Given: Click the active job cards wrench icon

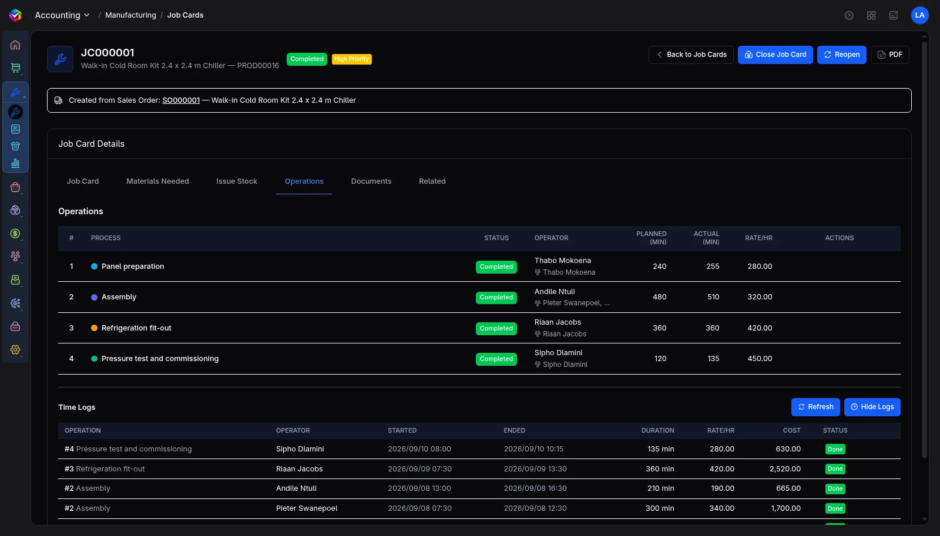Looking at the screenshot, I should [x=15, y=112].
